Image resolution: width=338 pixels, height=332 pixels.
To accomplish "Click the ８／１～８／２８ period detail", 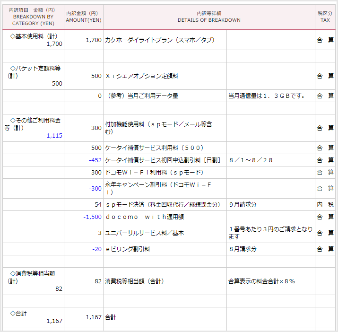I will point(251,160).
